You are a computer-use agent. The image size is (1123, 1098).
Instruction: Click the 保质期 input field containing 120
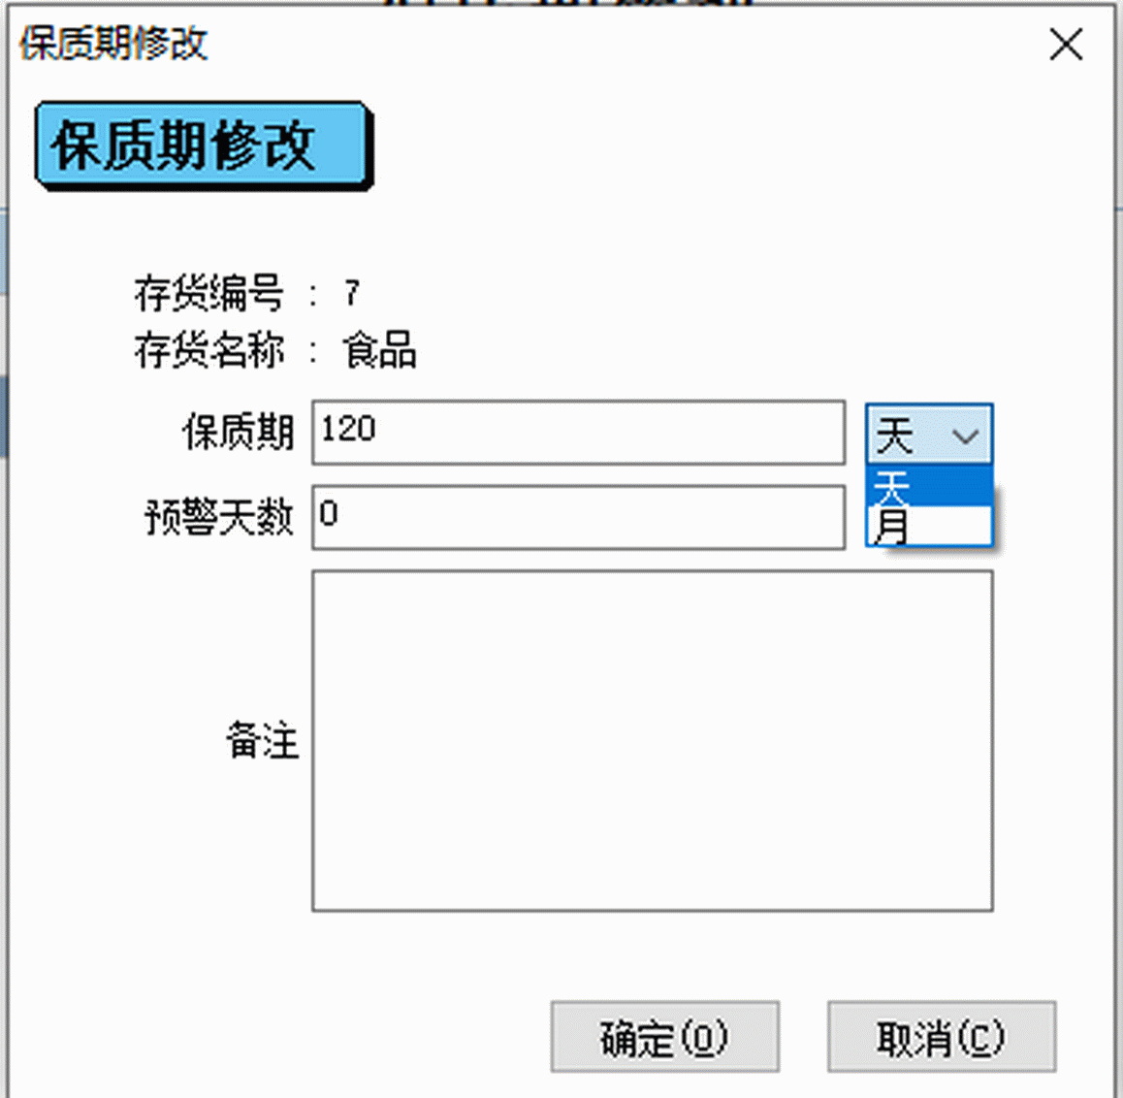tap(579, 433)
